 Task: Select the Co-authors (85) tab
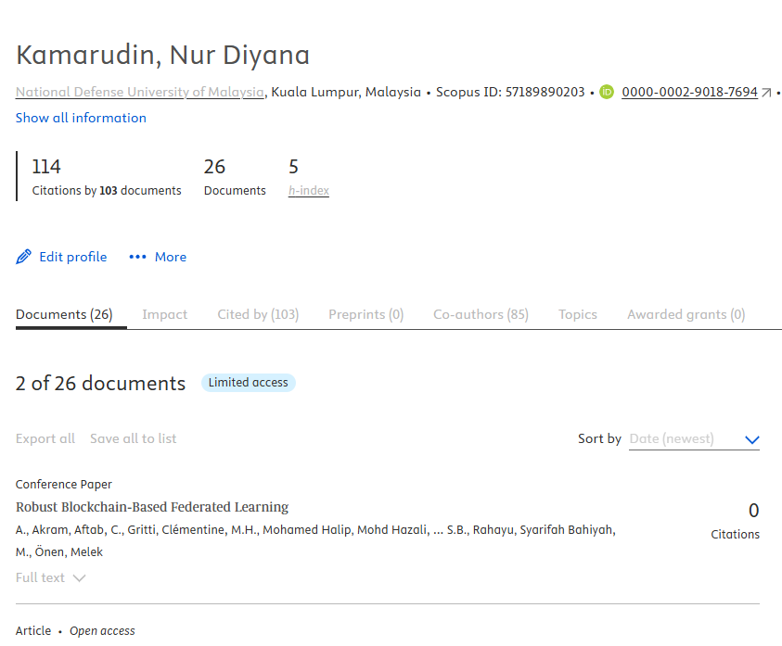481,314
